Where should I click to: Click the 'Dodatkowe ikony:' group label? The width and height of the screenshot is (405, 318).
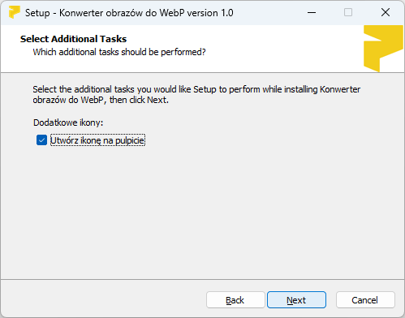(x=68, y=122)
